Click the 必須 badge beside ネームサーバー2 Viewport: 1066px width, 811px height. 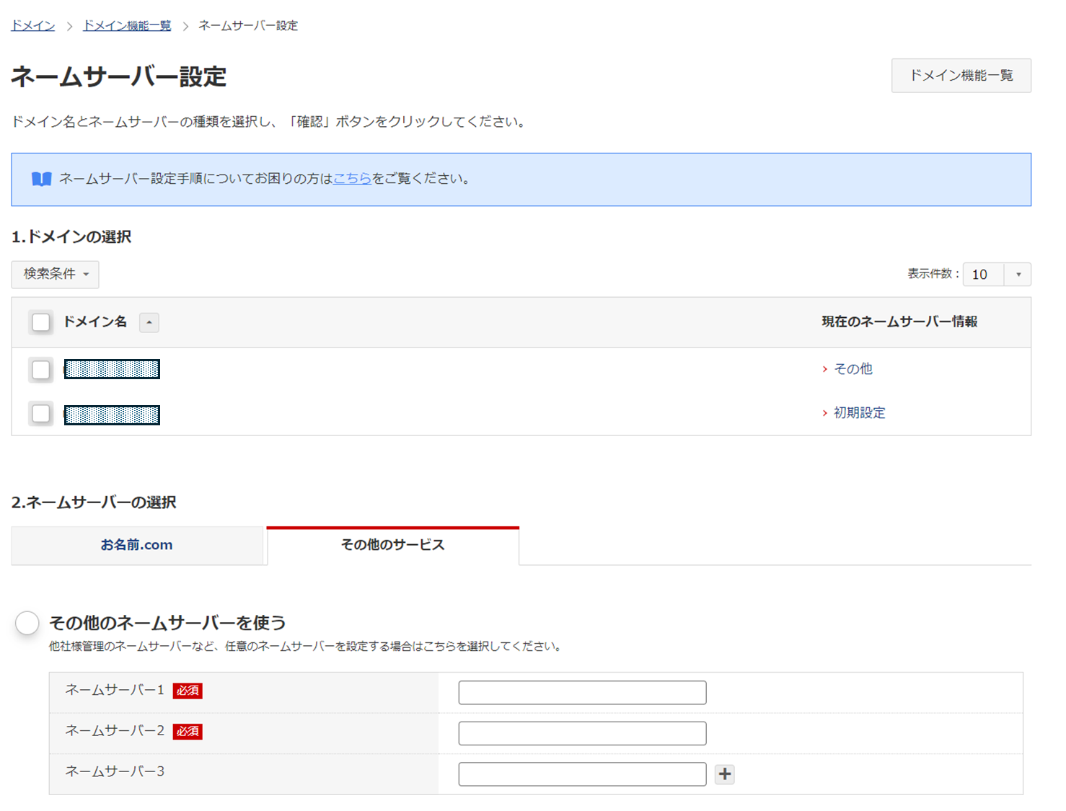click(188, 732)
